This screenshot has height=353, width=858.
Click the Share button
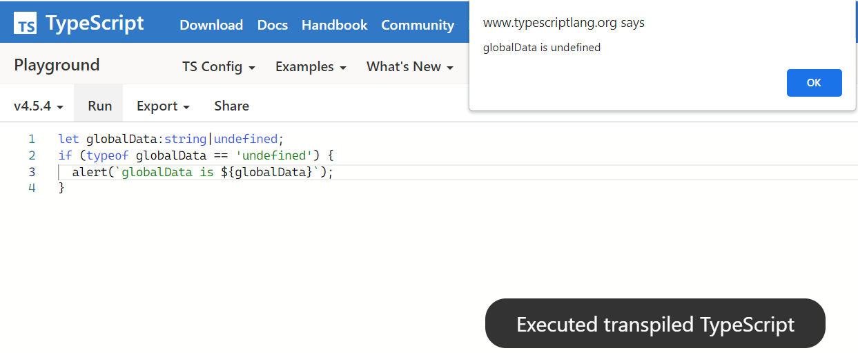231,106
